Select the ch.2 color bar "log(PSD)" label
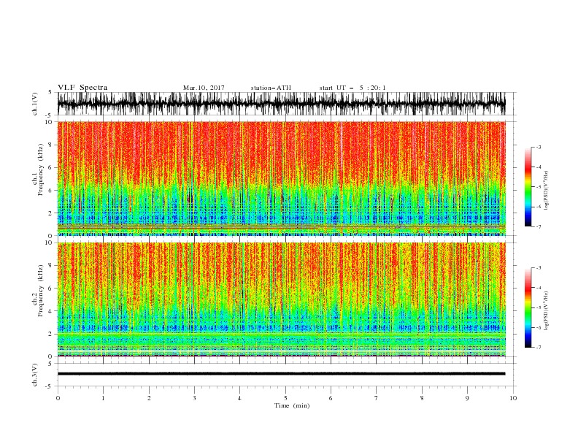This screenshot has width=578, height=447. [546, 311]
